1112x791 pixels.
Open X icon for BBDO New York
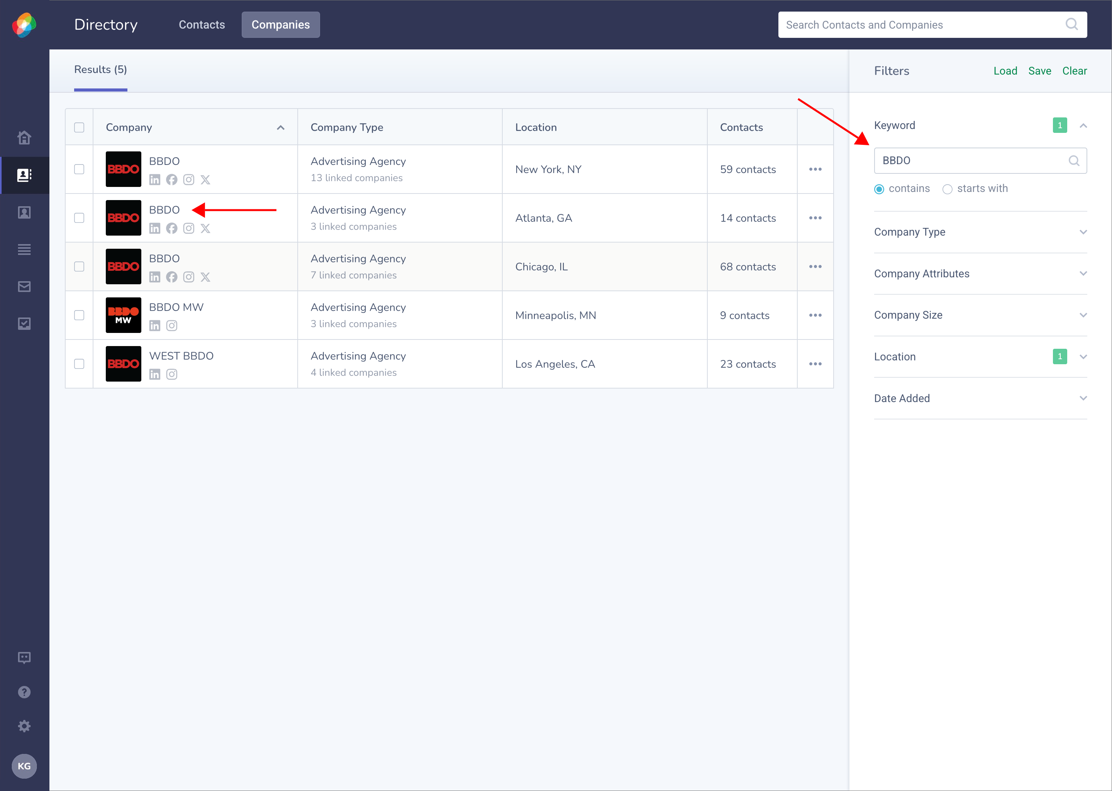point(205,180)
